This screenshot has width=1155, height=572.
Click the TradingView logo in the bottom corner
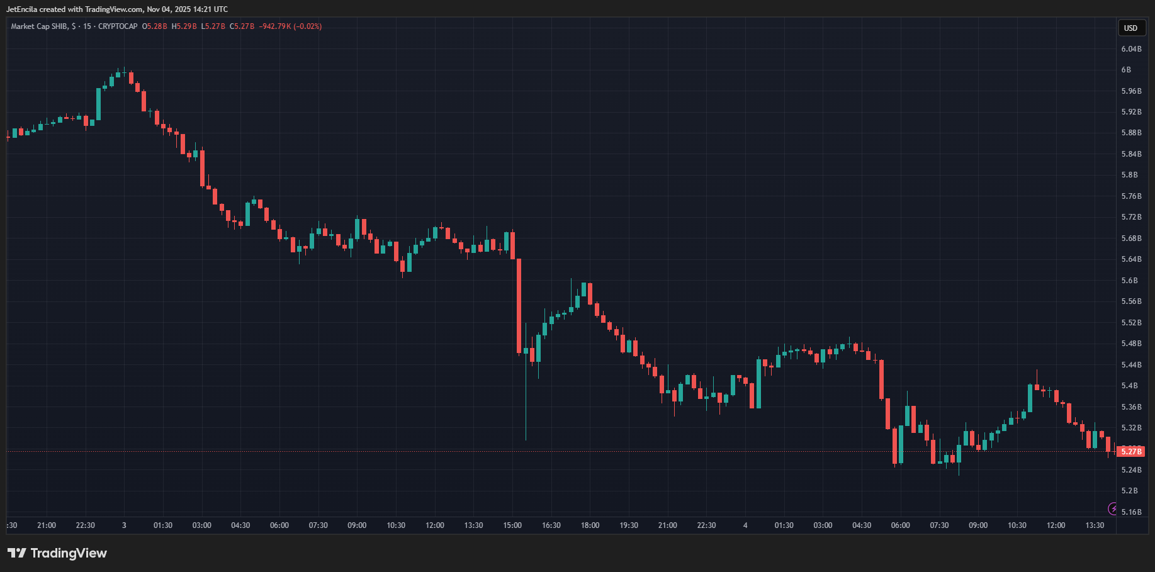58,553
